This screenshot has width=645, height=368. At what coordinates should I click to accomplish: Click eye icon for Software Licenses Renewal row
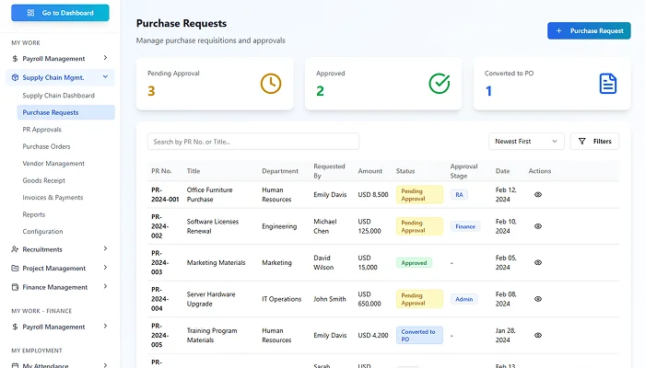tap(538, 225)
